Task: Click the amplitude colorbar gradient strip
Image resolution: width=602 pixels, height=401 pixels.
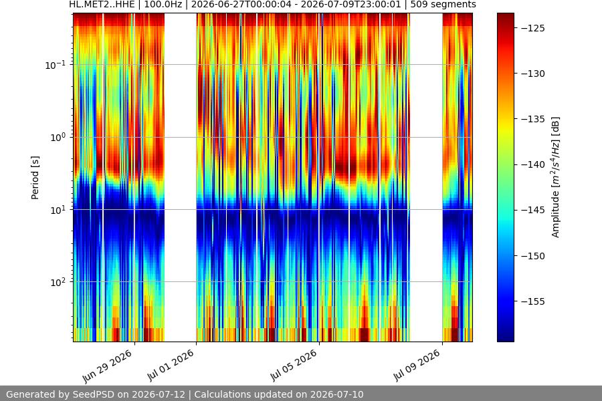Action: pyautogui.click(x=505, y=177)
